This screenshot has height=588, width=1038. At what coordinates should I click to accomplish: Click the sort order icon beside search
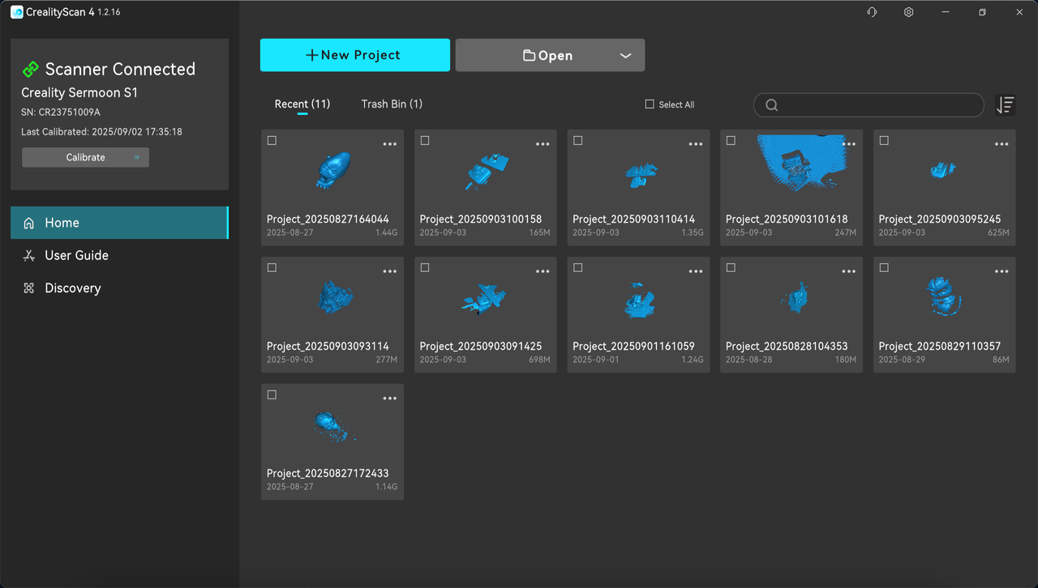(x=1005, y=104)
